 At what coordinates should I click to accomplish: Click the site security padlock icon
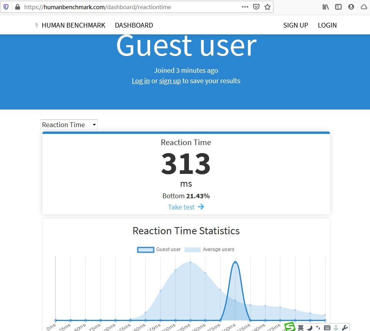(18, 7)
